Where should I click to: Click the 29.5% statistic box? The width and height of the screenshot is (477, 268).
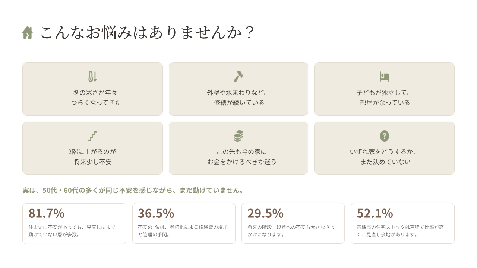(293, 223)
